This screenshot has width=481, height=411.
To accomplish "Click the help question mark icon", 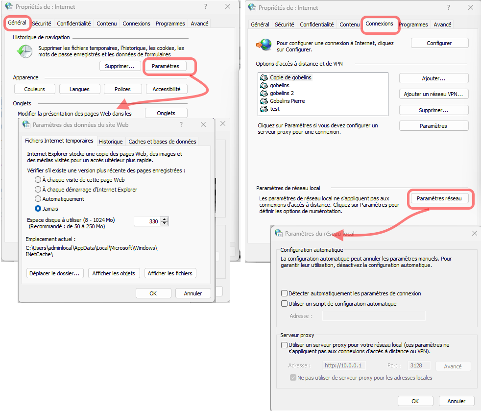I will [205, 6].
